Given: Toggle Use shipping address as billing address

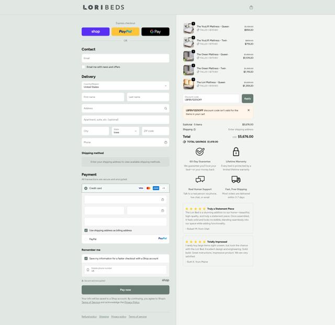Looking at the screenshot, I should [x=86, y=230].
